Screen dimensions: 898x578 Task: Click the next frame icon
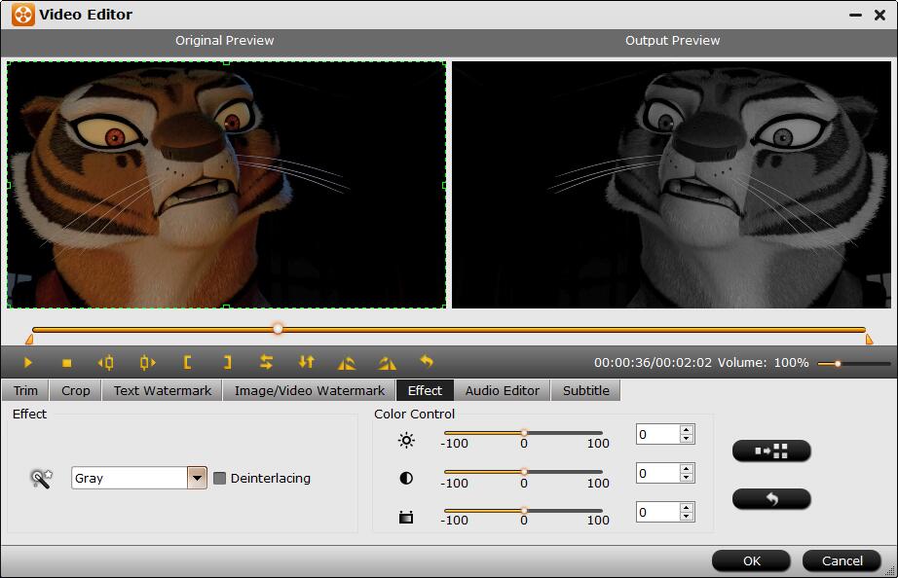[147, 363]
